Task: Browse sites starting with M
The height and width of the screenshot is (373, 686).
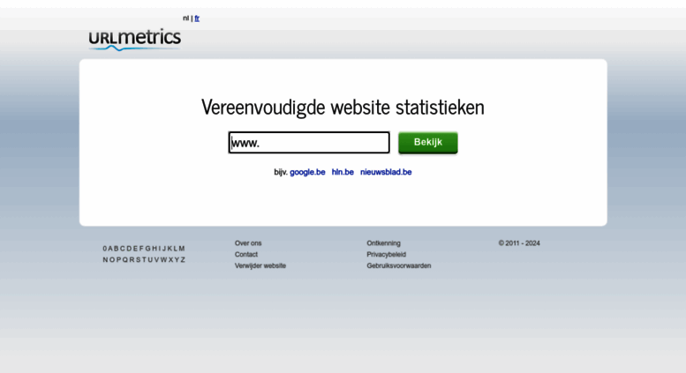Action: tap(182, 249)
